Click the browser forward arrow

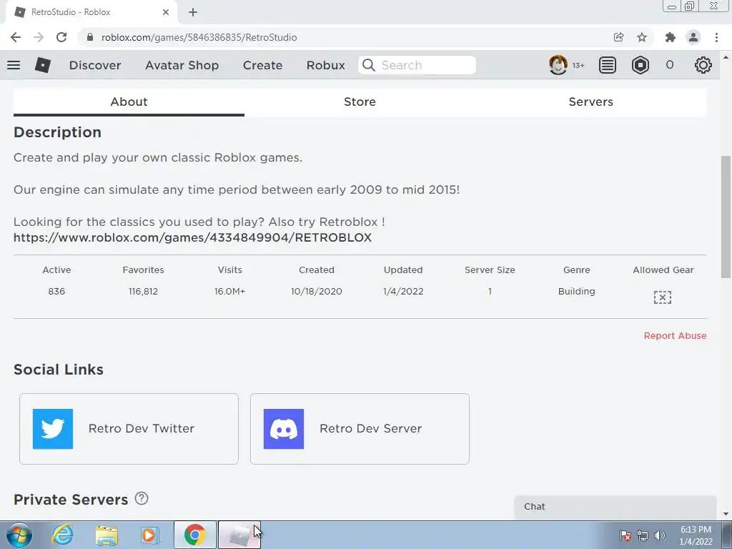(x=39, y=37)
